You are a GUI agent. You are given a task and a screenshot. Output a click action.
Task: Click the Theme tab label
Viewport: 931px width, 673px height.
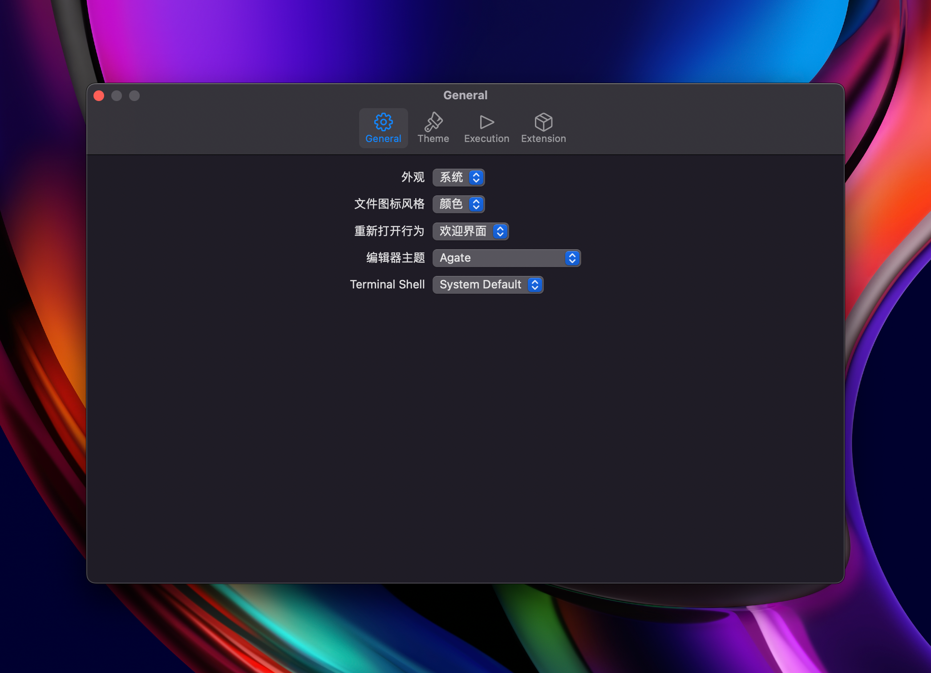(x=433, y=139)
